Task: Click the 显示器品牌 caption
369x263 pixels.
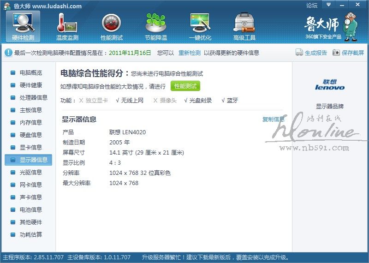Action: (330, 107)
